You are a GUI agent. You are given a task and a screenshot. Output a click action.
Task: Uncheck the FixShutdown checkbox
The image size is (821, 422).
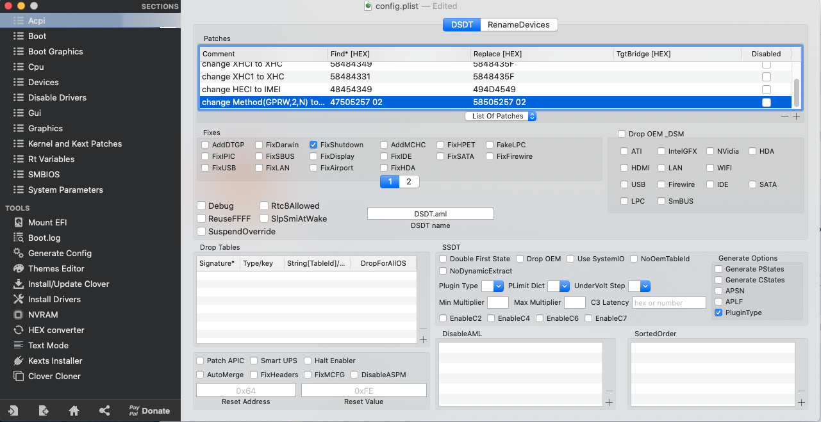pyautogui.click(x=314, y=145)
